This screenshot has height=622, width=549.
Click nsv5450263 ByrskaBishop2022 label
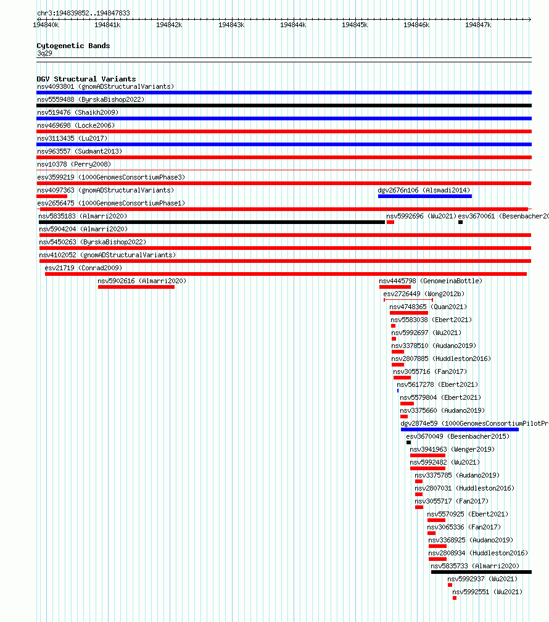[x=93, y=242]
